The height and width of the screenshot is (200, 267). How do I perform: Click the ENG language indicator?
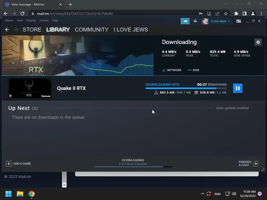(x=218, y=194)
